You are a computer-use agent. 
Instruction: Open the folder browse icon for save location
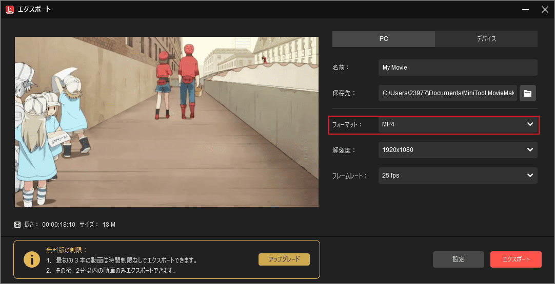click(x=528, y=93)
